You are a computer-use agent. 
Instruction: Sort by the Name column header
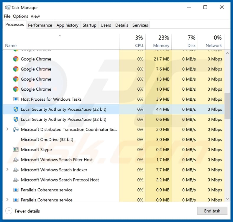tap(11, 45)
